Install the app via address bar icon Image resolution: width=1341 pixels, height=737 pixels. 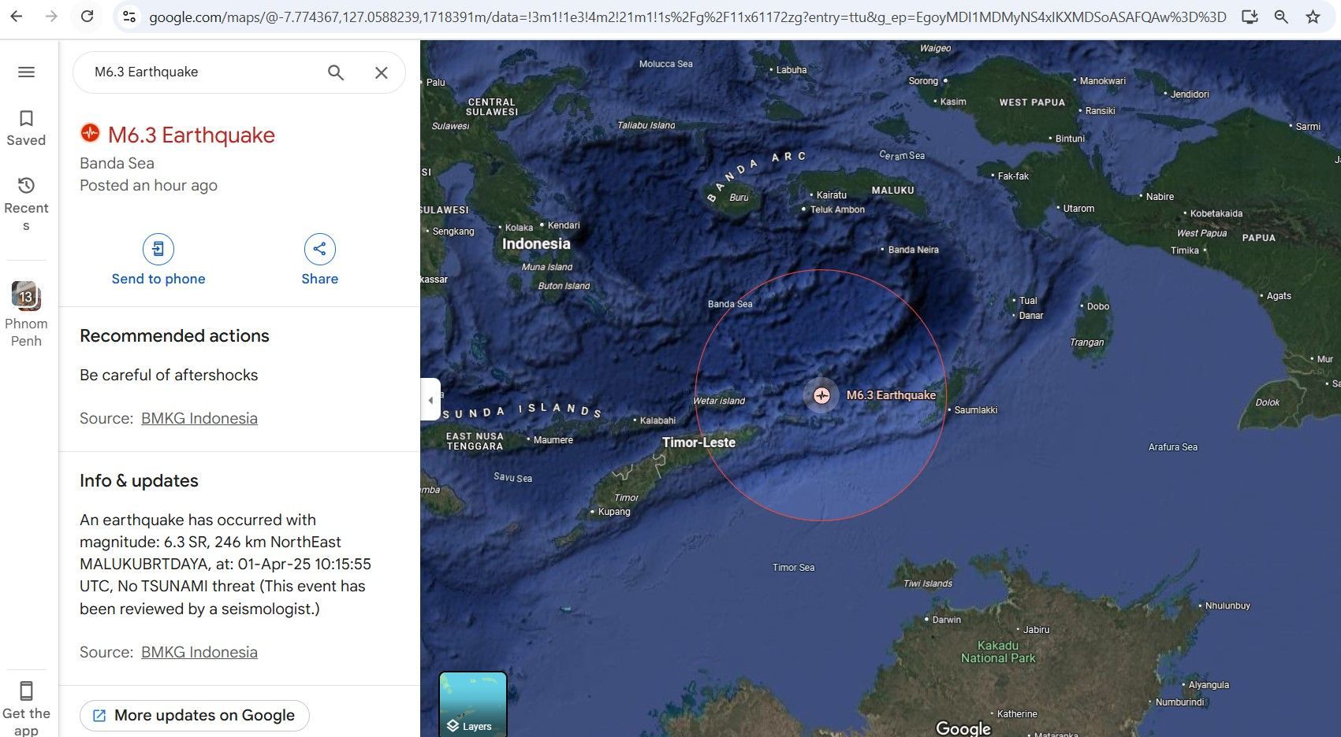point(1249,17)
